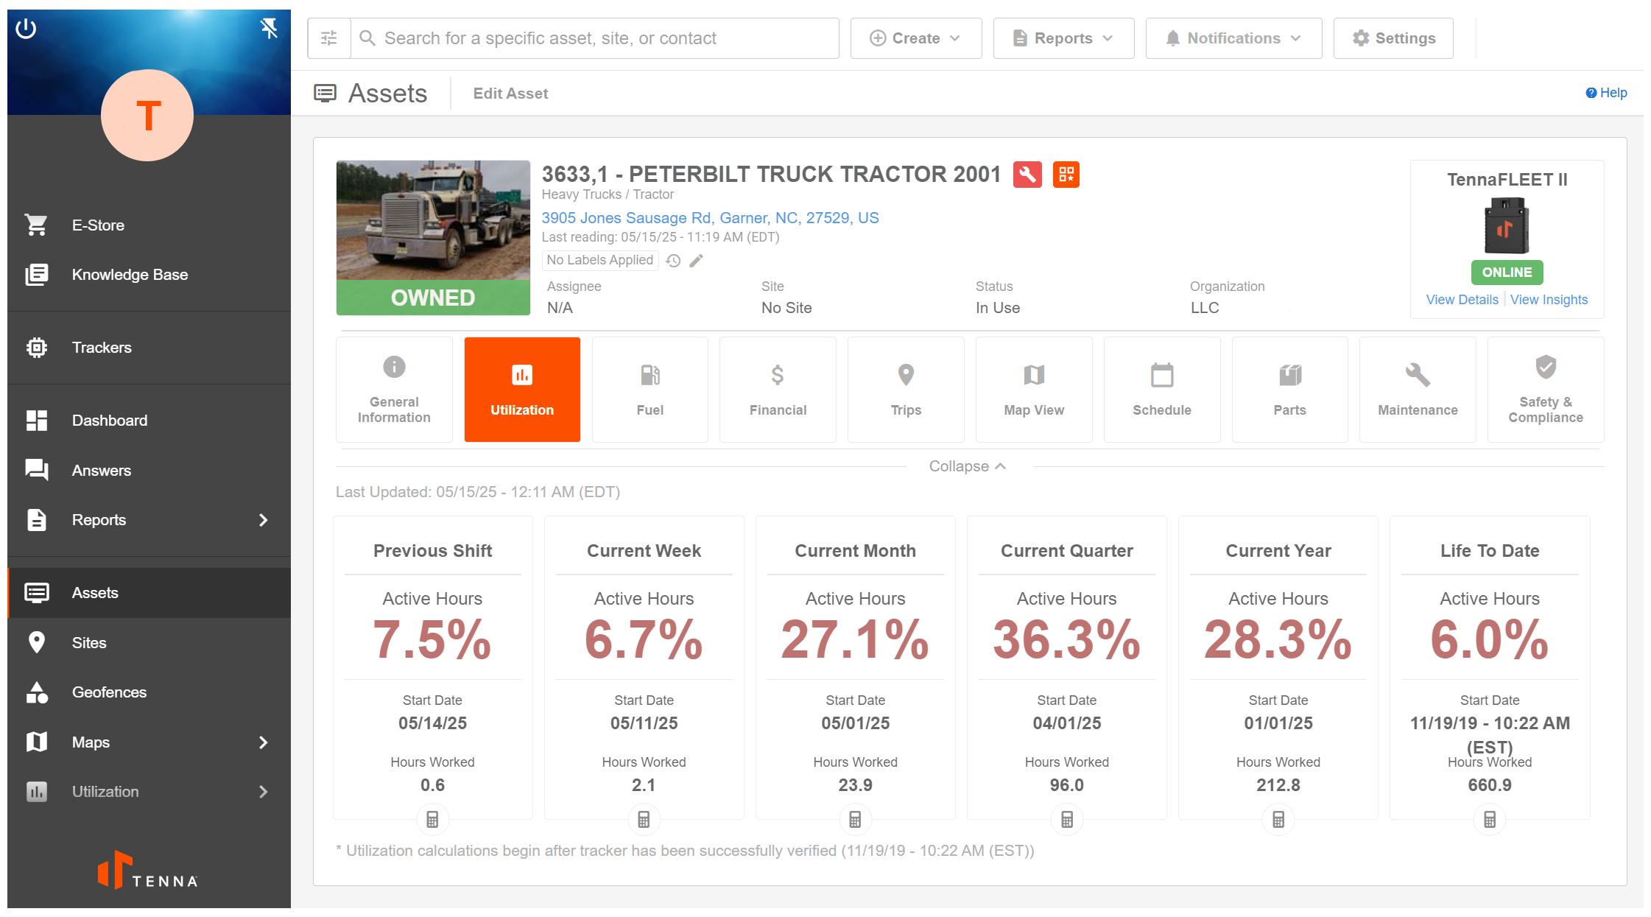
Task: Open the Map View tab
Action: [1034, 390]
